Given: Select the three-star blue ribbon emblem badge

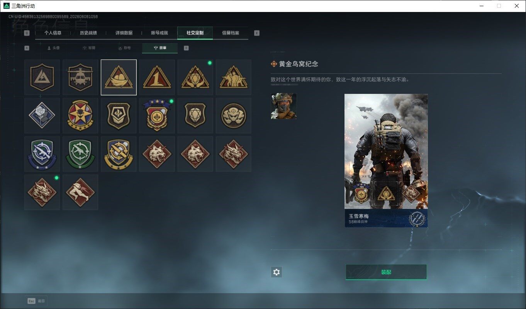Looking at the screenshot, I should (x=157, y=115).
